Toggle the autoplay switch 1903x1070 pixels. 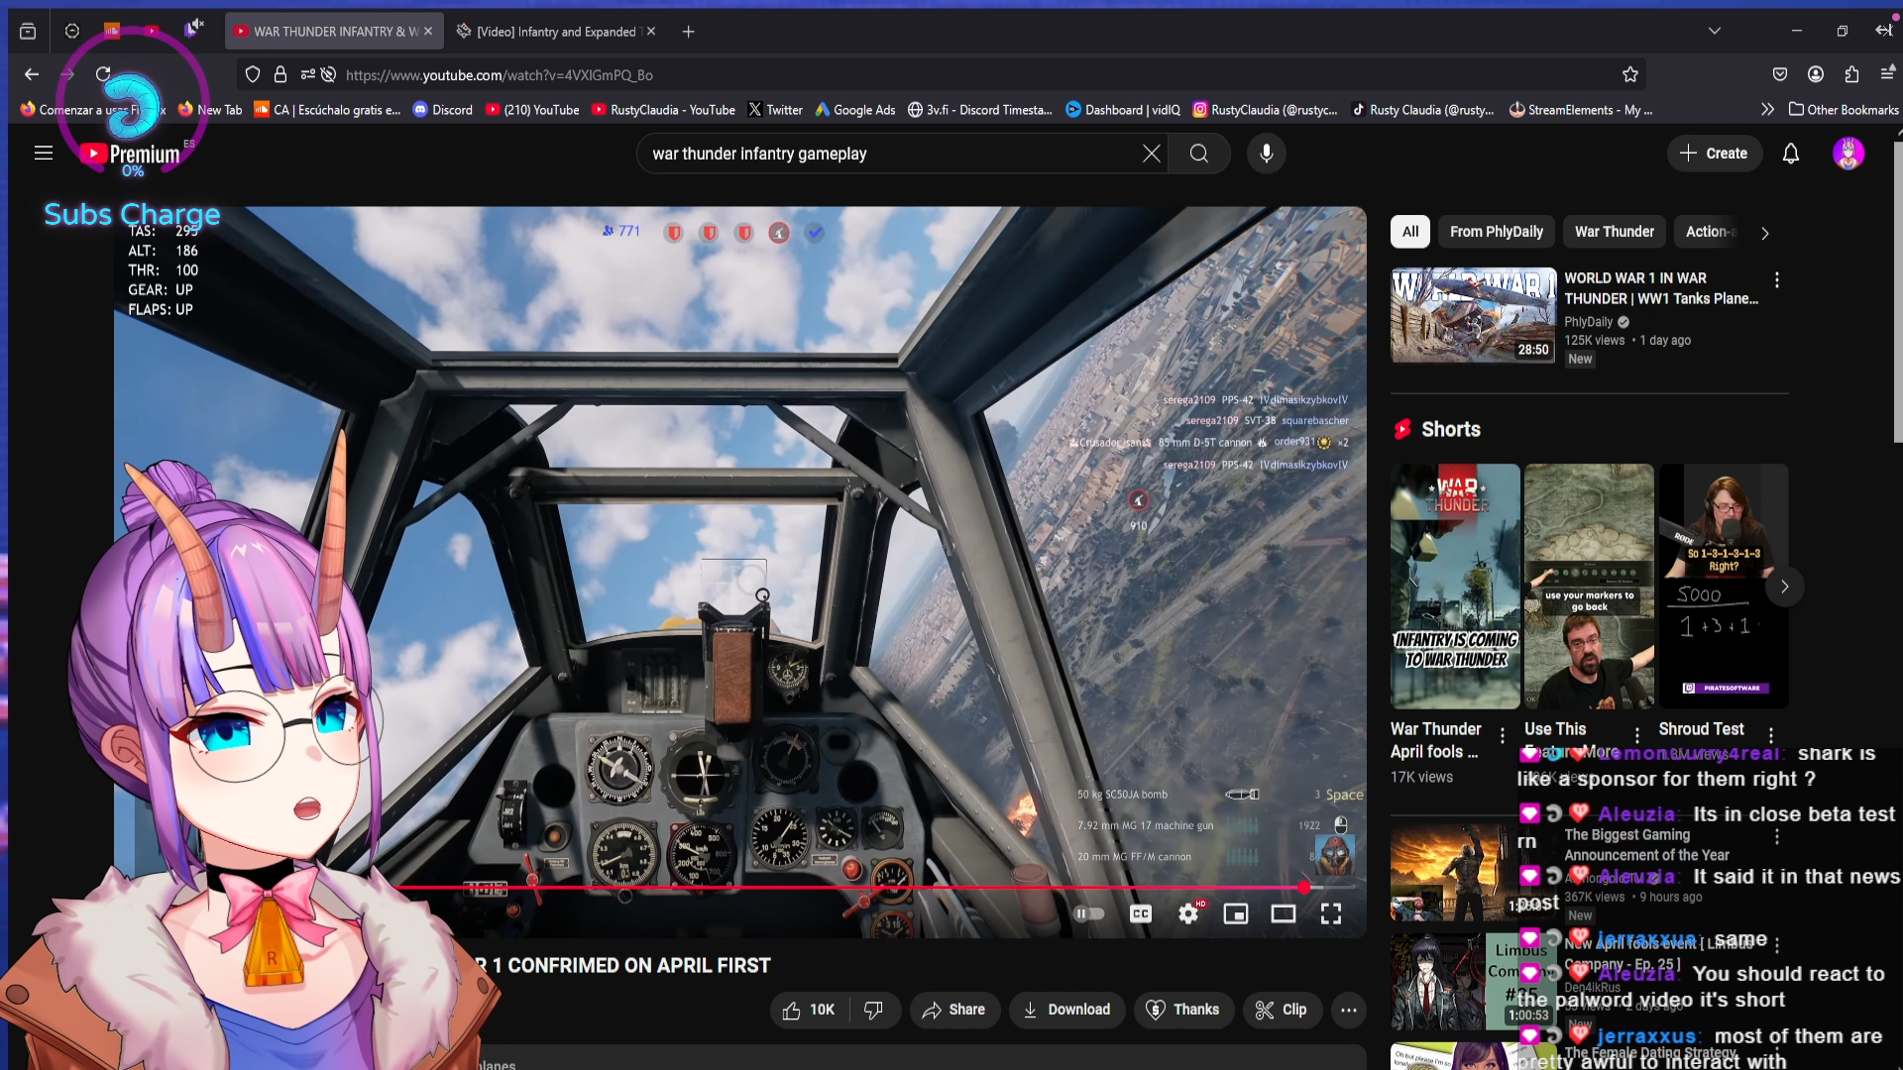pyautogui.click(x=1089, y=913)
